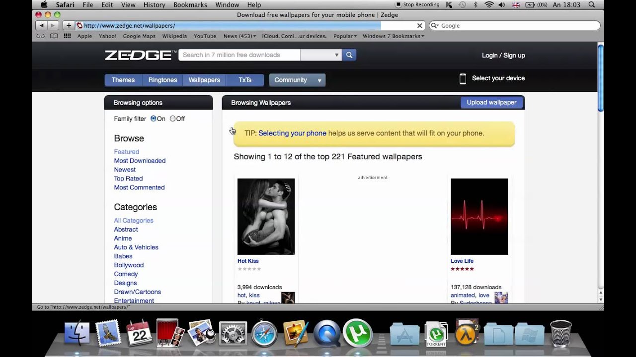This screenshot has width=636, height=357.
Task: Open the Bluetooth menu bar icon
Action: point(476,4)
